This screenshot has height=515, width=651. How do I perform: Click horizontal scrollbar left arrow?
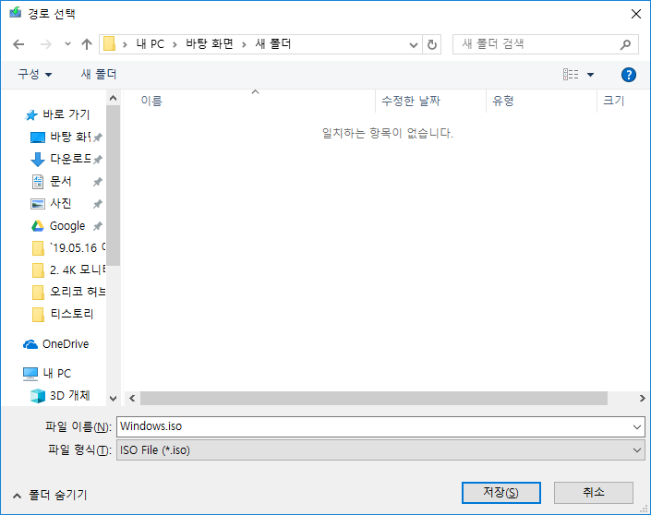132,399
